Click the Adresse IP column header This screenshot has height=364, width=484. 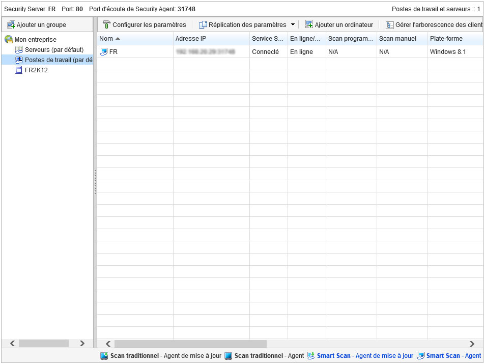[190, 39]
